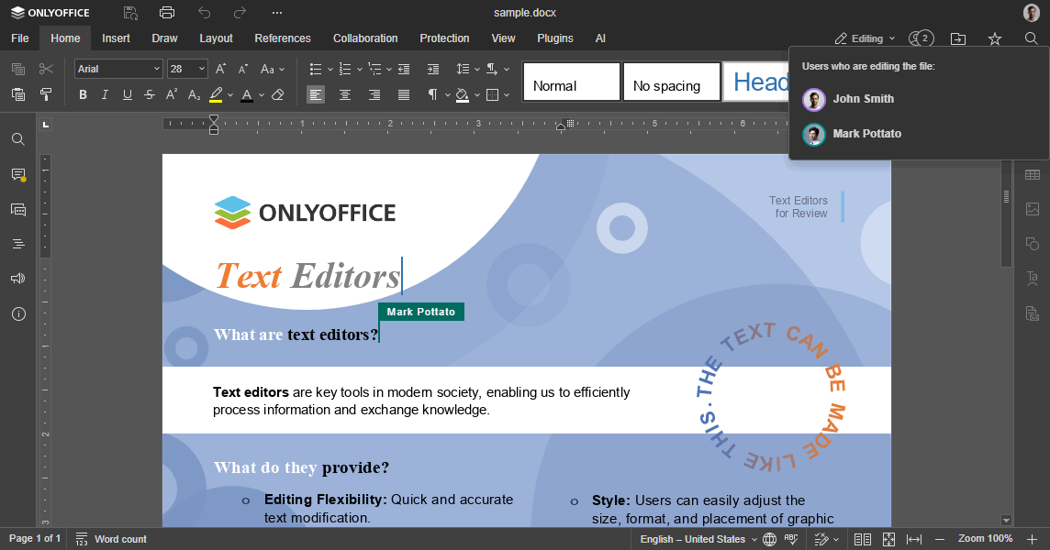
Task: Open the Editing mode dropdown
Action: [866, 38]
